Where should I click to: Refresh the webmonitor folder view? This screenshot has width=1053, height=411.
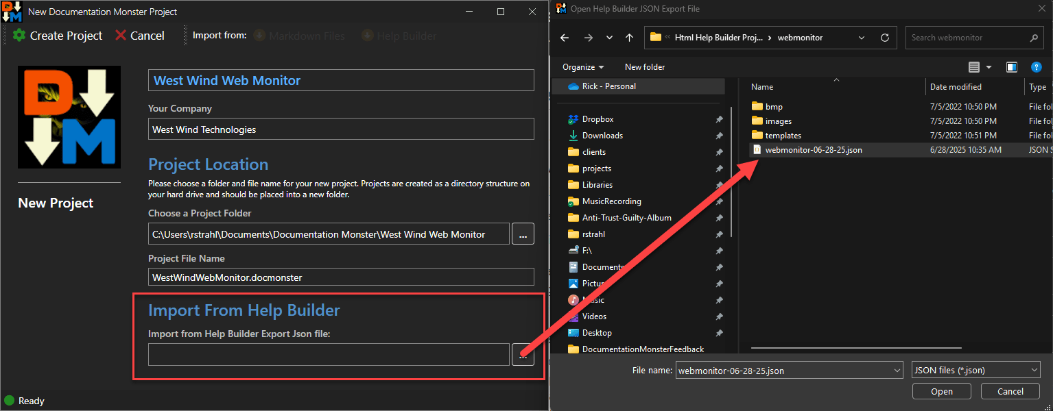pyautogui.click(x=885, y=38)
